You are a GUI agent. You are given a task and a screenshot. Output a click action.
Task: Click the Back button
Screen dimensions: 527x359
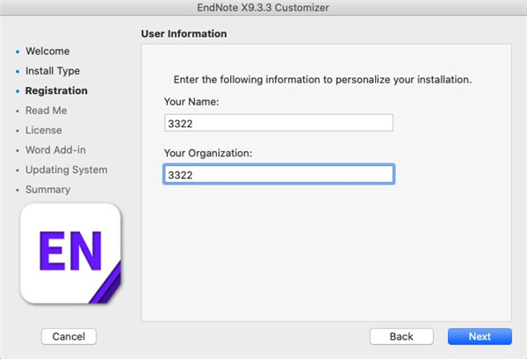click(x=401, y=336)
